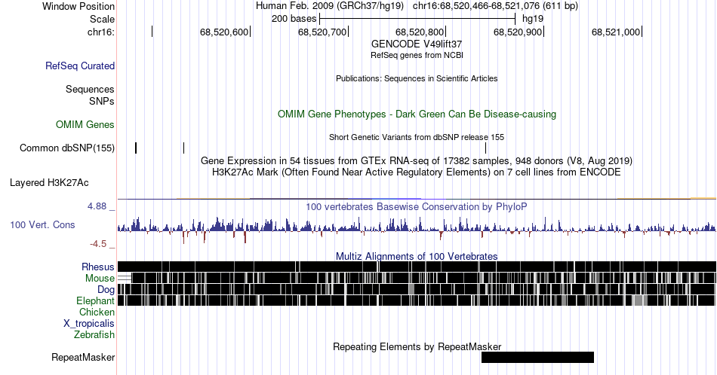Click the chr16:68,520,466-68,521,076 position text
Image resolution: width=717 pixels, height=375 pixels.
(x=476, y=6)
